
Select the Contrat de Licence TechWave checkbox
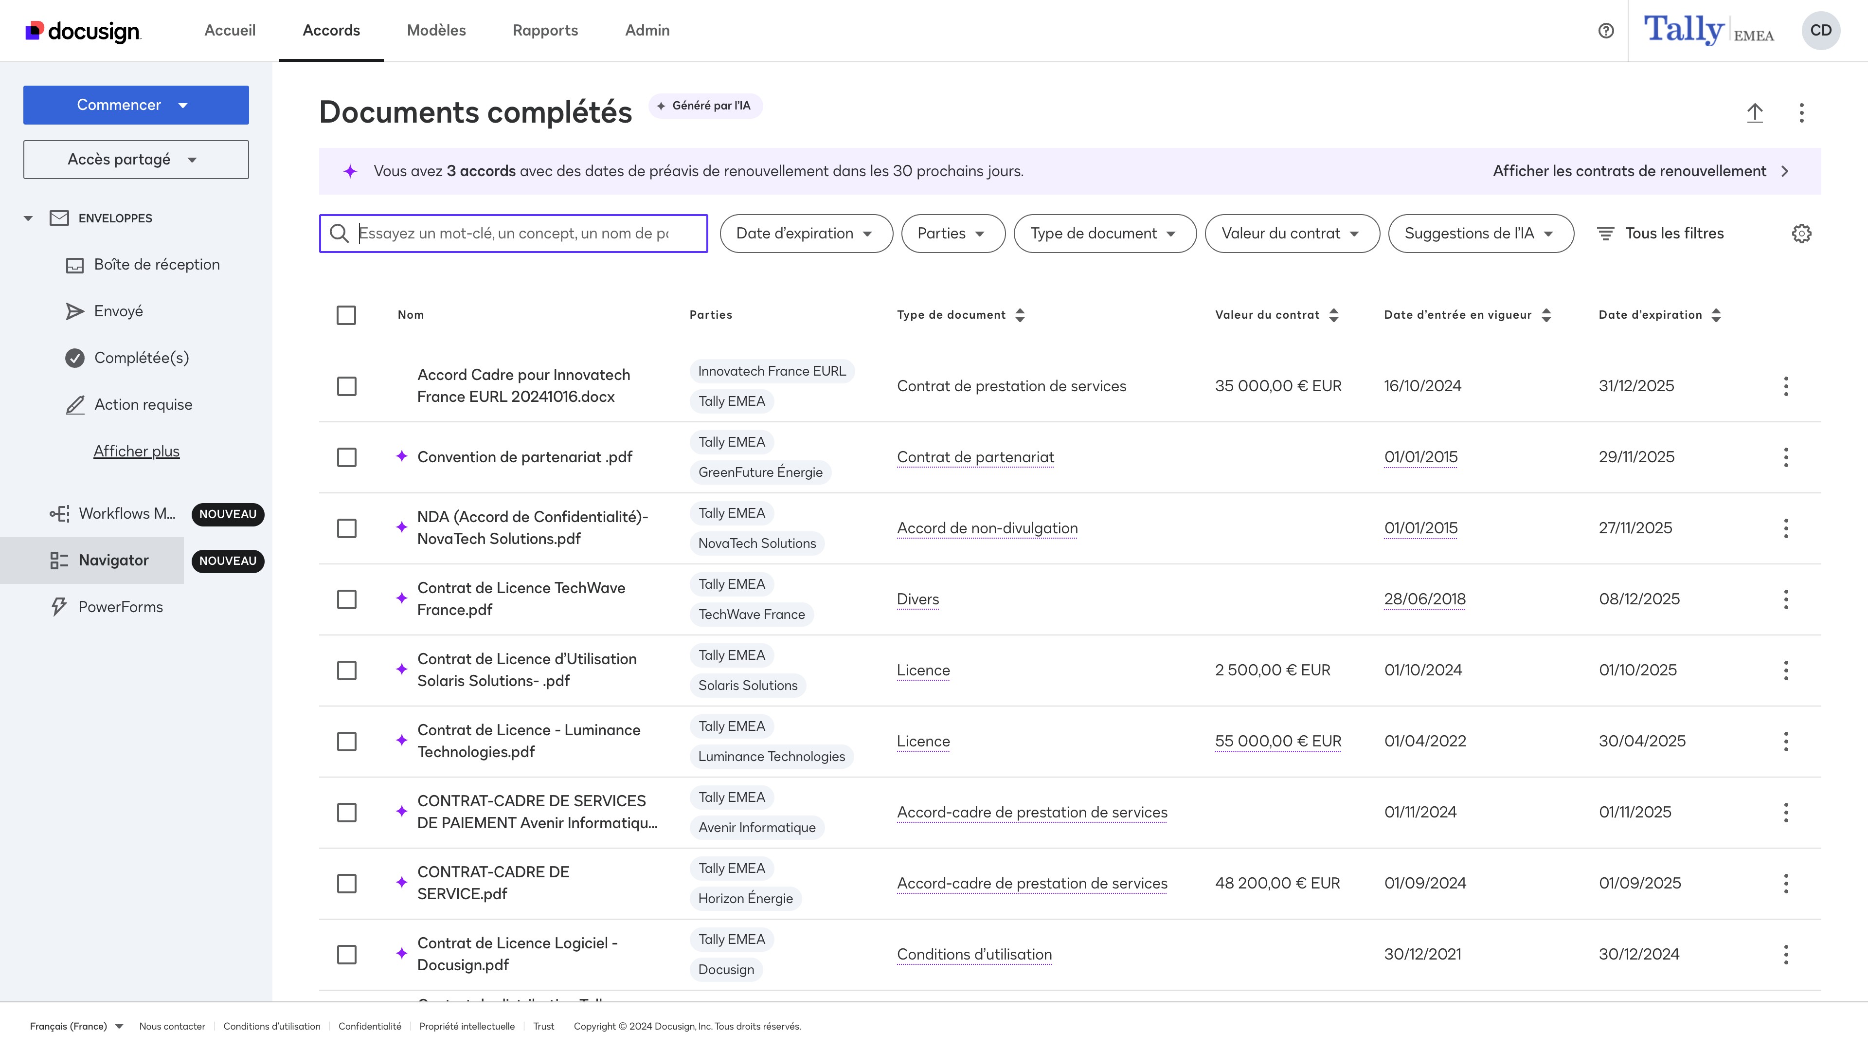click(x=347, y=599)
